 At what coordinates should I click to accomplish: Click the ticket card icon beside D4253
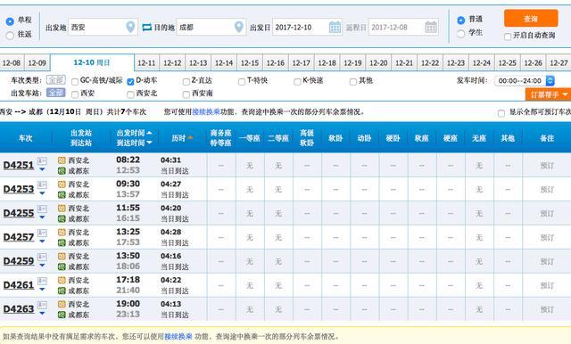tap(42, 184)
